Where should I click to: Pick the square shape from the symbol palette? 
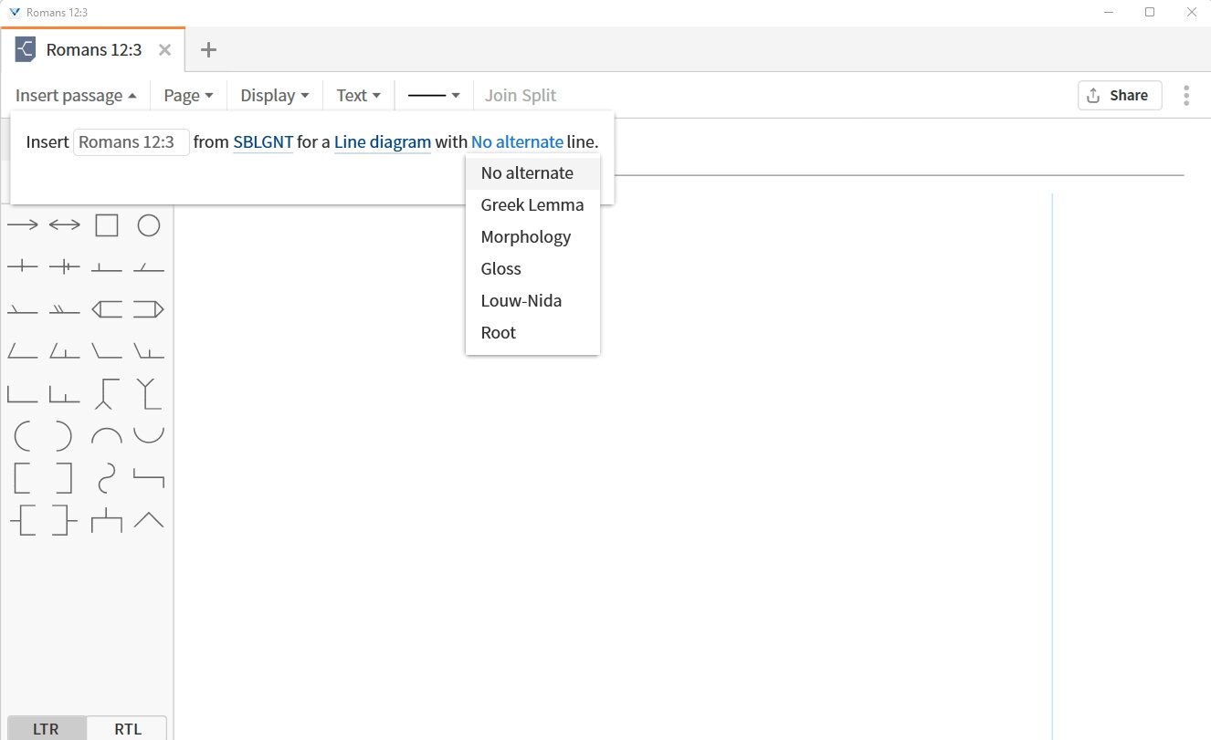(107, 224)
